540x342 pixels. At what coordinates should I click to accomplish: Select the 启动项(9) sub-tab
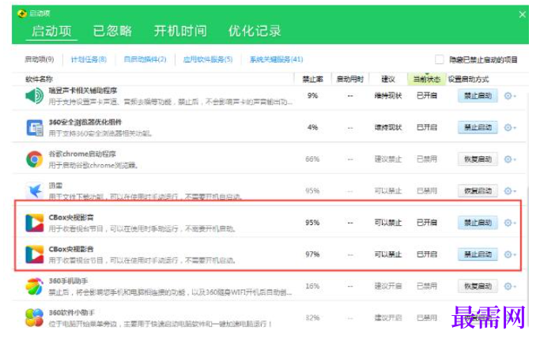[x=40, y=59]
